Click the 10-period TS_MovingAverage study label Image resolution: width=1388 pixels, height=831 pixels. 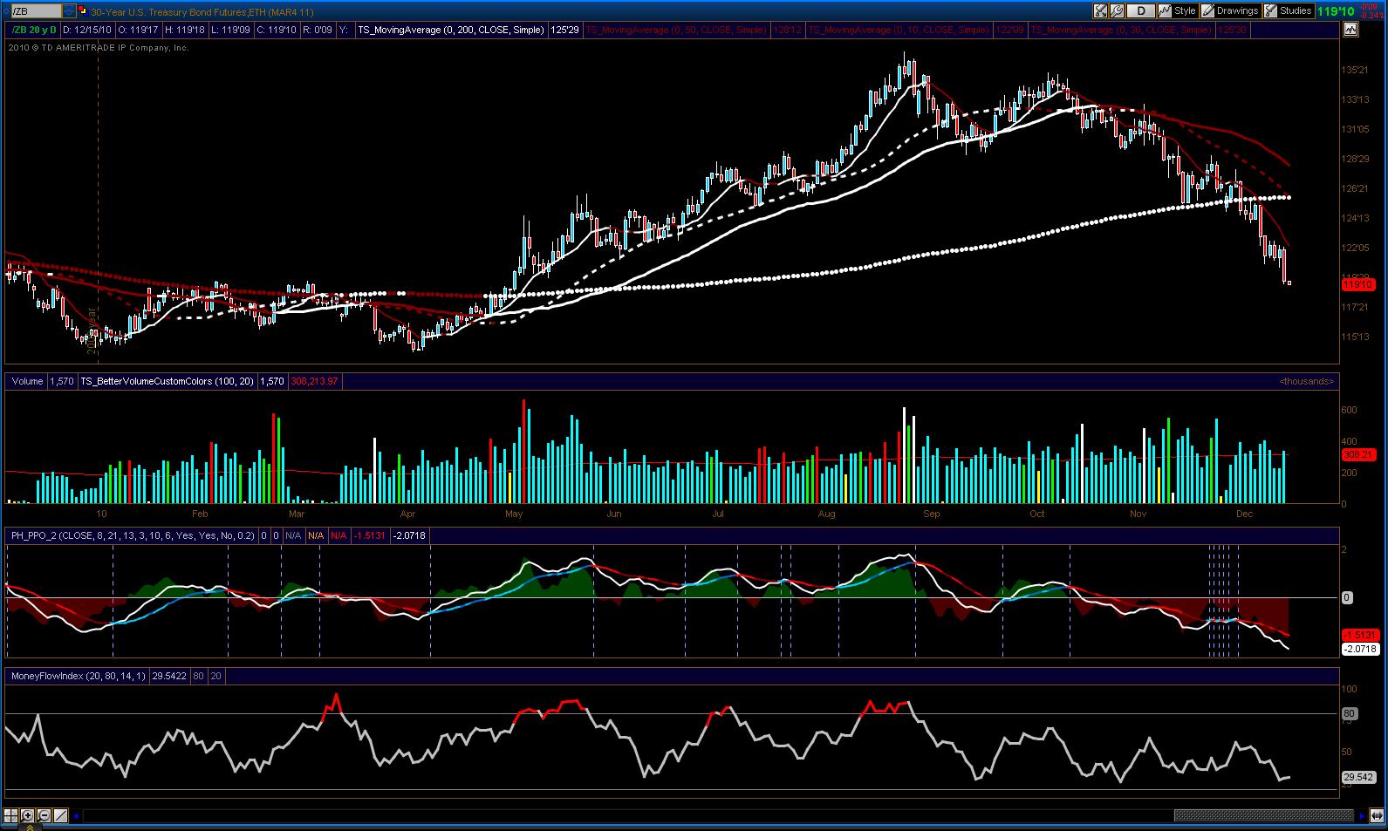[898, 30]
